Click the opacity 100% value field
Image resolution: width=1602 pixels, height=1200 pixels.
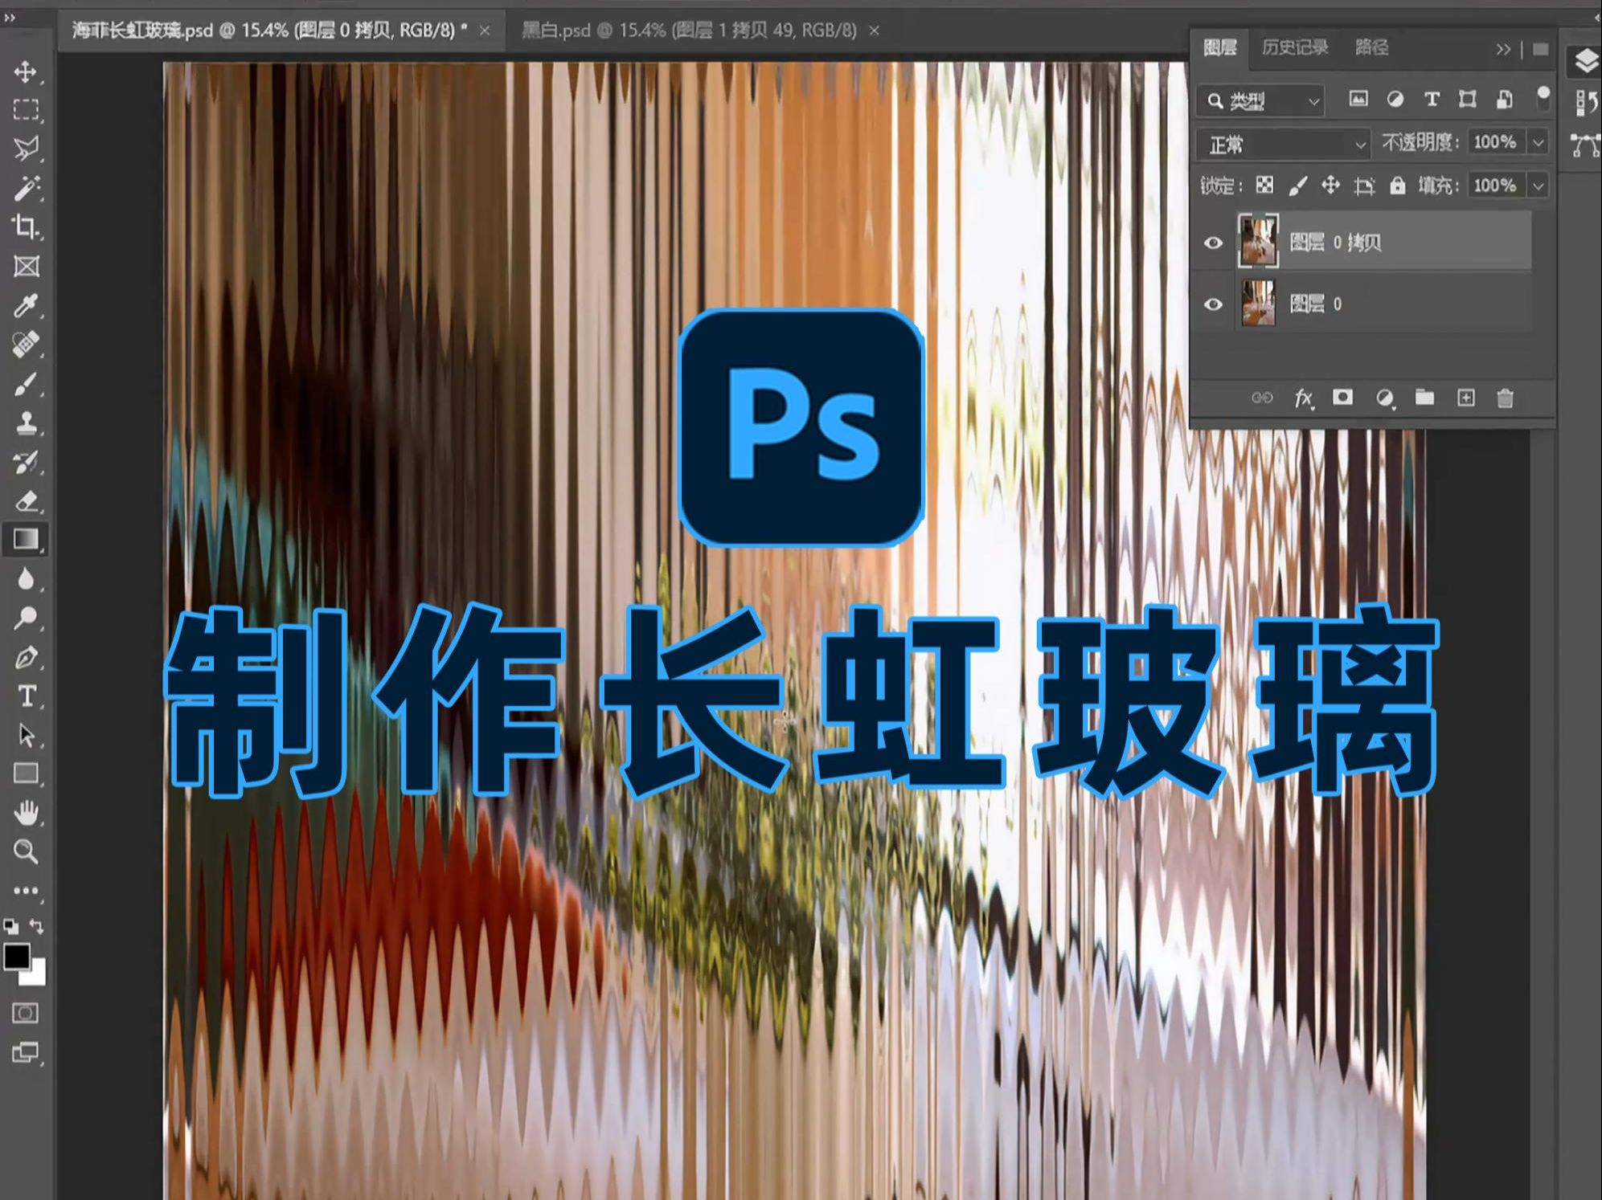[x=1496, y=142]
